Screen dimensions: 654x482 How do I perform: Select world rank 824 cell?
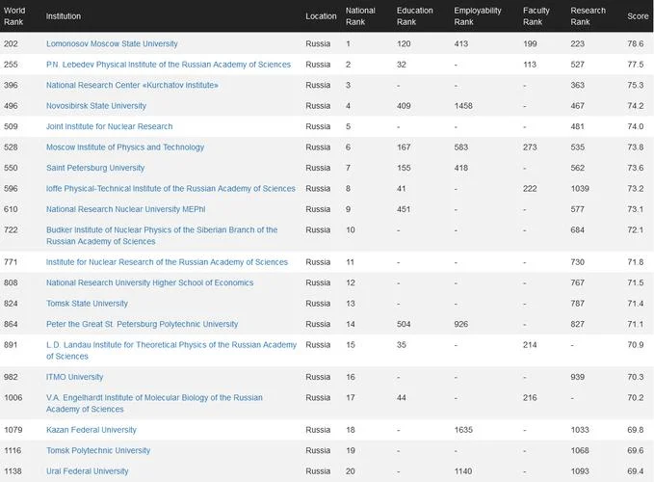[11, 304]
